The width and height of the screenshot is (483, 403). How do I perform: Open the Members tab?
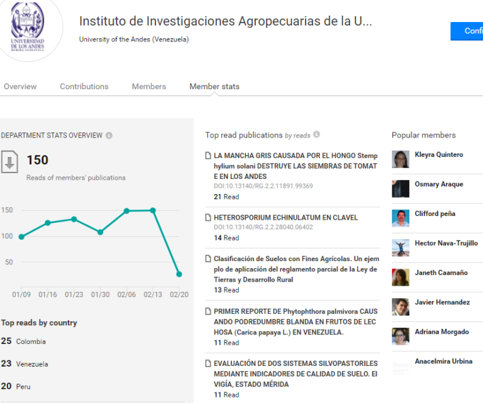point(149,87)
